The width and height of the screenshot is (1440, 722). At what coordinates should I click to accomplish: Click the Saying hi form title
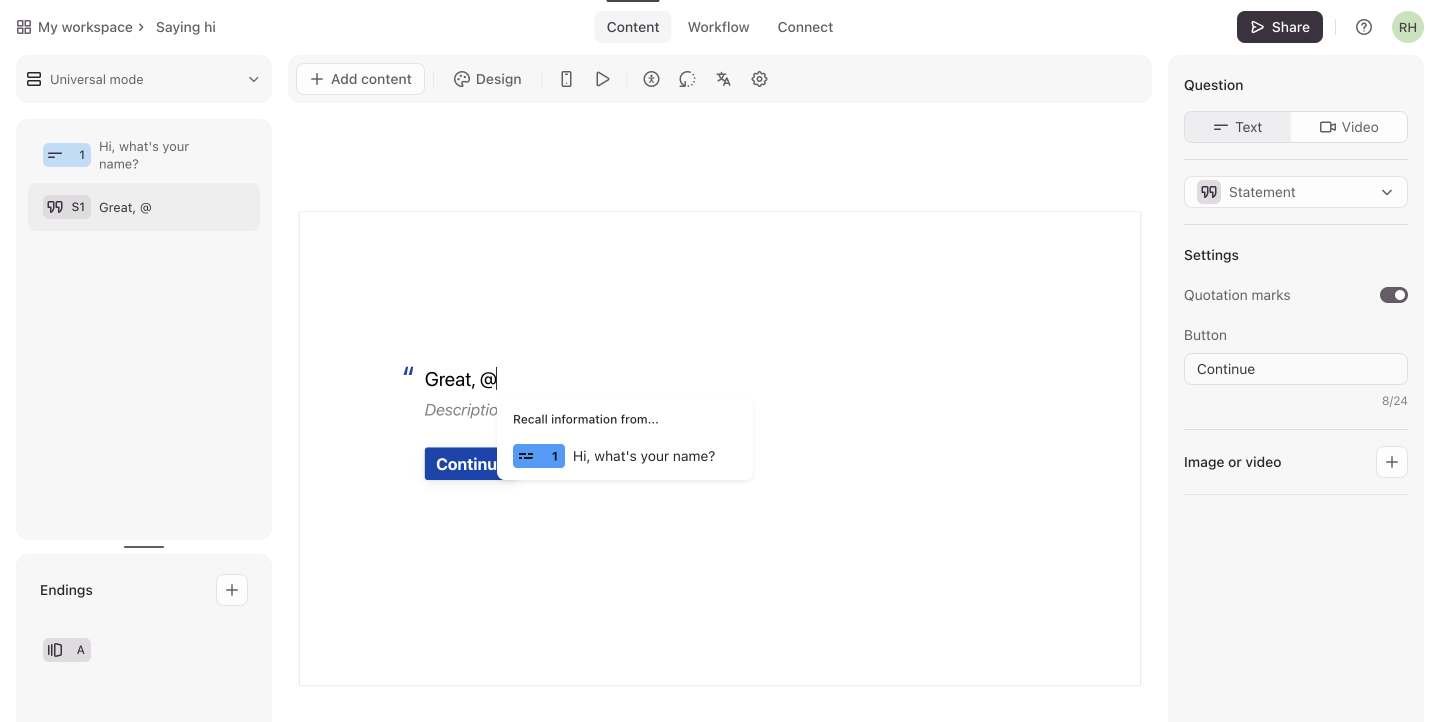(185, 27)
